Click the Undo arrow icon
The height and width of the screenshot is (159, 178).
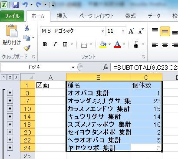click(x=25, y=5)
